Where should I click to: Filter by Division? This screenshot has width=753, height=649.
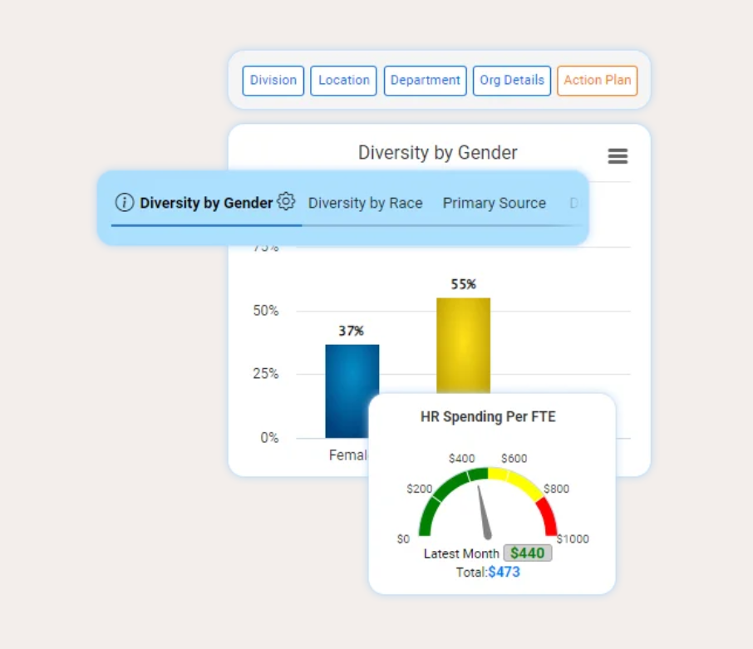click(x=273, y=81)
